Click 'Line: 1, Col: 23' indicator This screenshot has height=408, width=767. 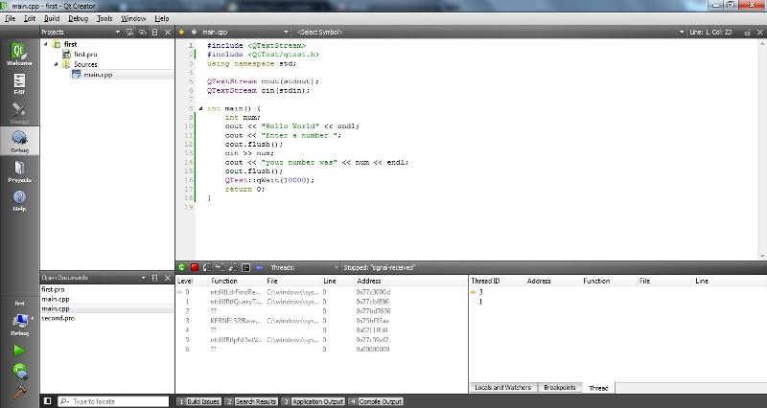[710, 32]
